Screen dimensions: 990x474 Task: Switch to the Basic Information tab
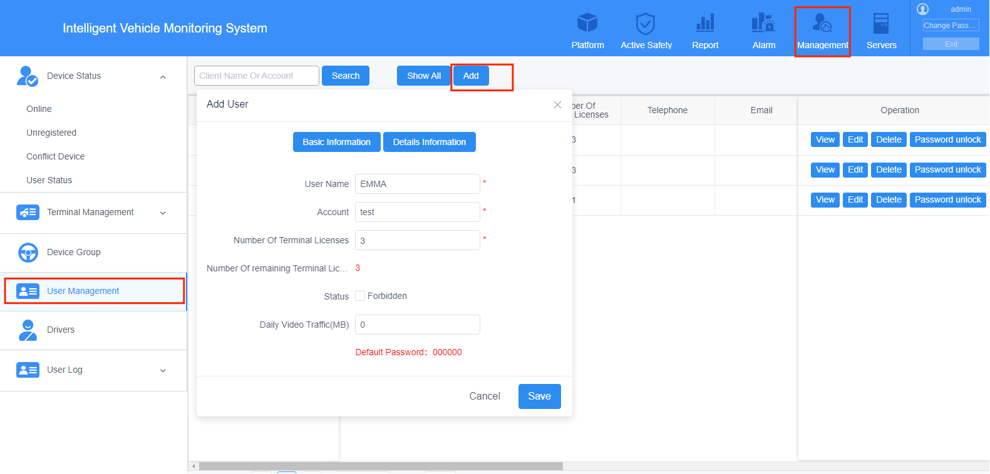coord(336,142)
